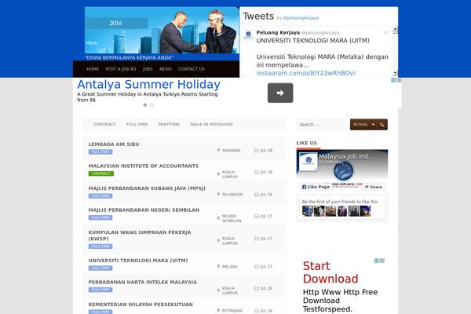Click location pin icon beside Sarawak
Screen dimensions: 471x314
[x=218, y=150]
